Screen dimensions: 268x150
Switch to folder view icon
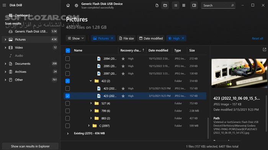click(165, 5)
